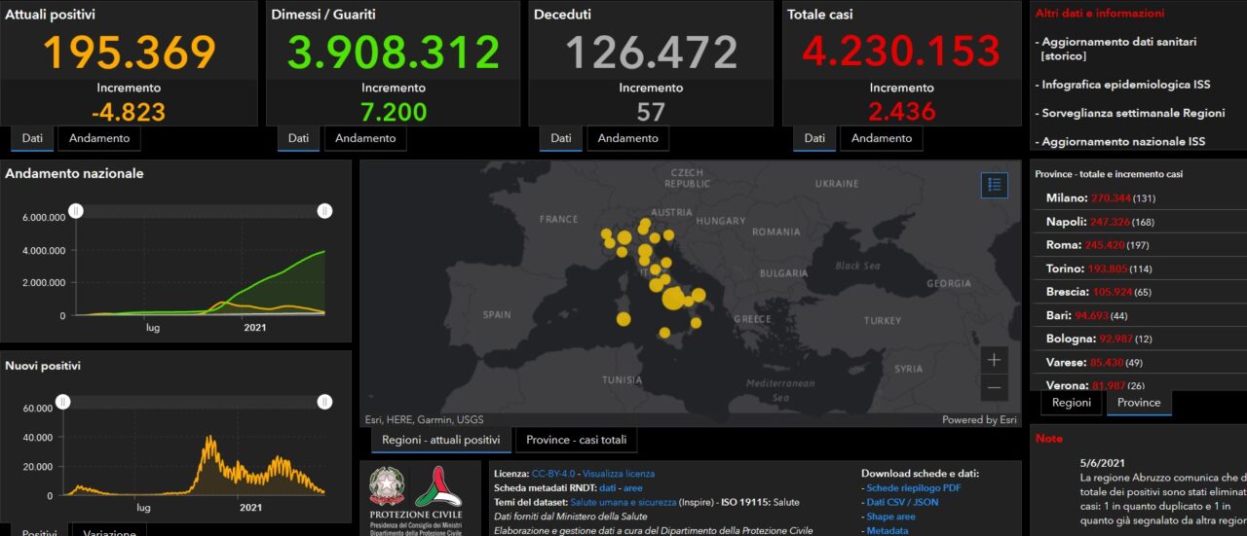Open Schede riepilogo PDF download link
Screen dimensions: 1247x536
tap(914, 487)
